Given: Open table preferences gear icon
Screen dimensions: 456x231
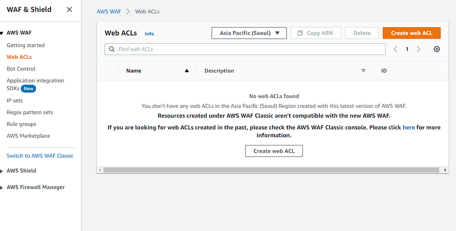Looking at the screenshot, I should pos(437,49).
